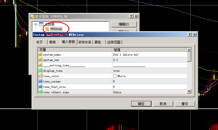
Task: Click the MTDriver indicator icon in tree
Action: point(47,29)
